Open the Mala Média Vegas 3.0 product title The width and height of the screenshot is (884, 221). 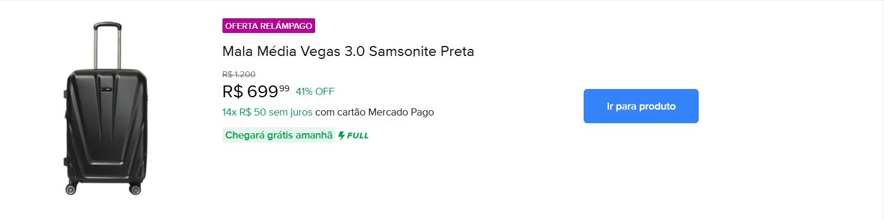coord(348,51)
